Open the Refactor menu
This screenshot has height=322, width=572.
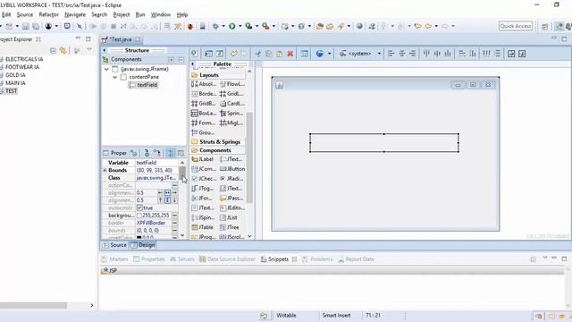click(48, 14)
